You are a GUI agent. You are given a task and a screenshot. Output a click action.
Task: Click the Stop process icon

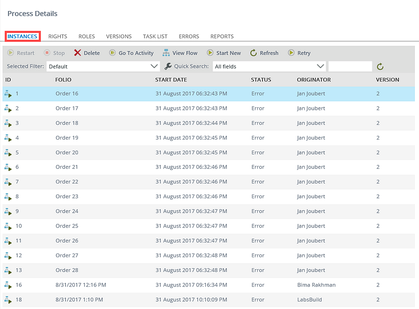(47, 53)
